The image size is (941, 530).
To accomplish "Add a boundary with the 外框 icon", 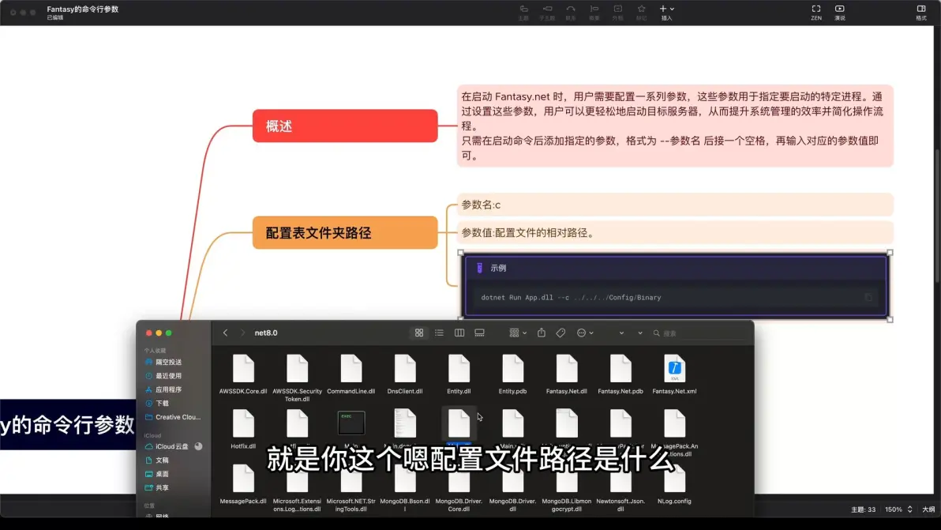I will tap(617, 12).
